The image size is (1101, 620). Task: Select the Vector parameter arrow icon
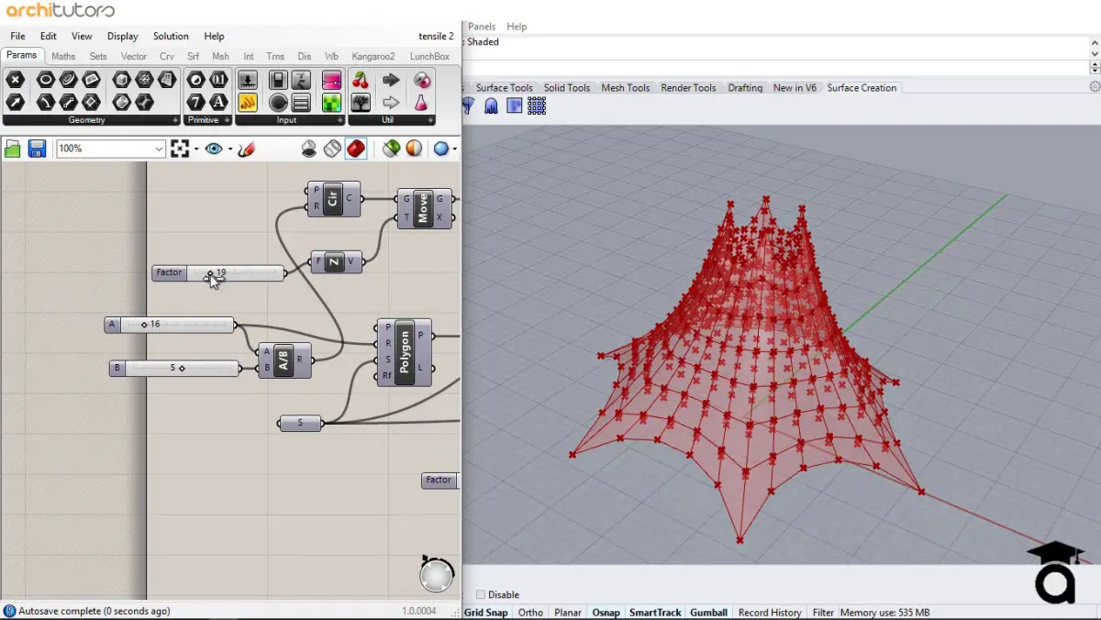pos(15,102)
